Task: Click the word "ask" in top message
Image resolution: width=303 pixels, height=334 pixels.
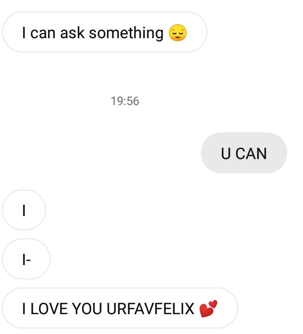Action: click(x=72, y=33)
